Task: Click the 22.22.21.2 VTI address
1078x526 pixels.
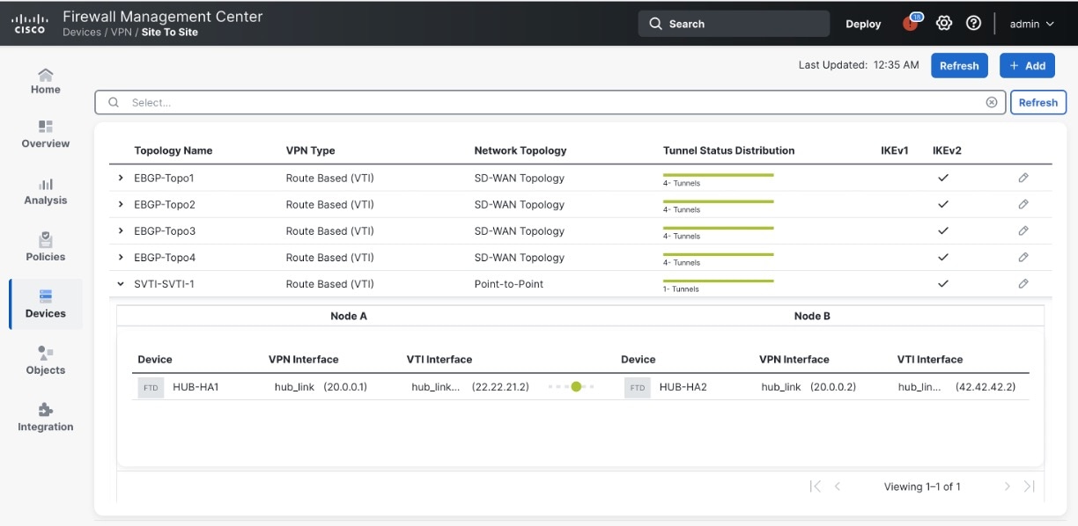Action: pos(500,387)
